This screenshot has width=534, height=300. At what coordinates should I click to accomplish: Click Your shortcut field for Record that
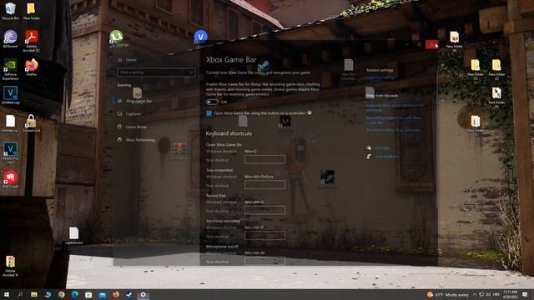click(x=264, y=210)
